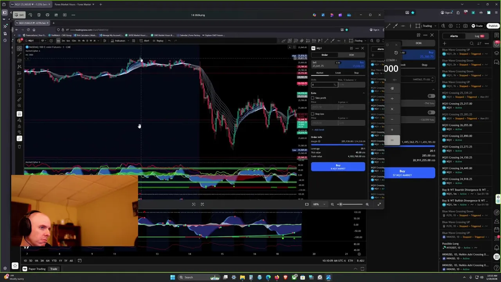
Task: Open TradingView chart settings gear
Action: point(451,26)
